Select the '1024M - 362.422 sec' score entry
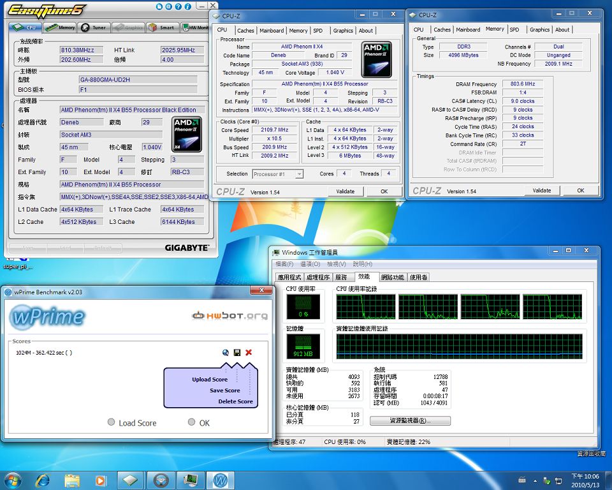The image size is (612, 490). (44, 353)
